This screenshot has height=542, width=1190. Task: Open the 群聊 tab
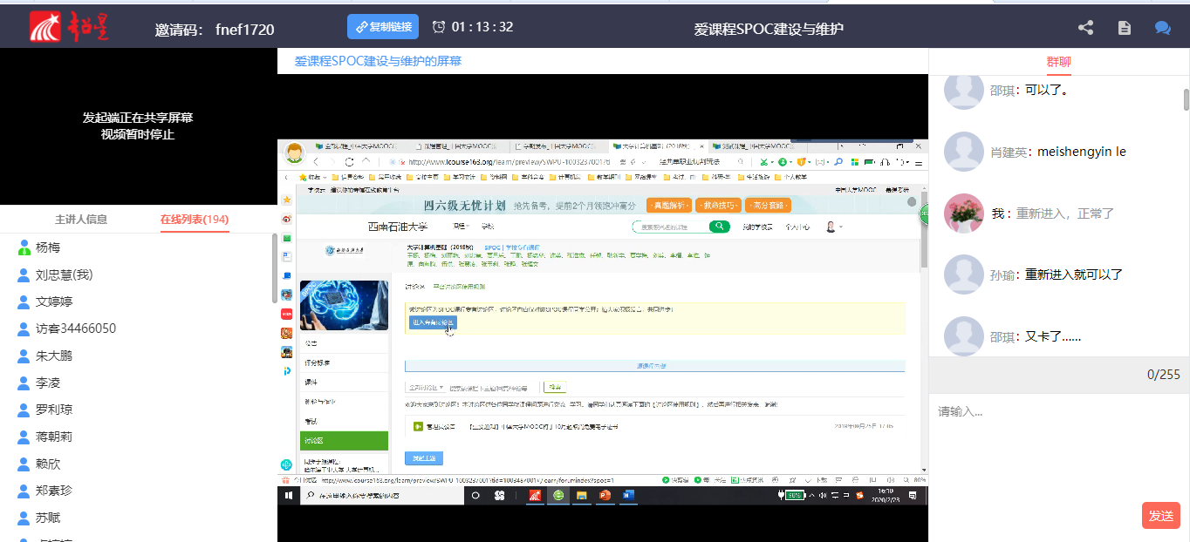click(1058, 62)
